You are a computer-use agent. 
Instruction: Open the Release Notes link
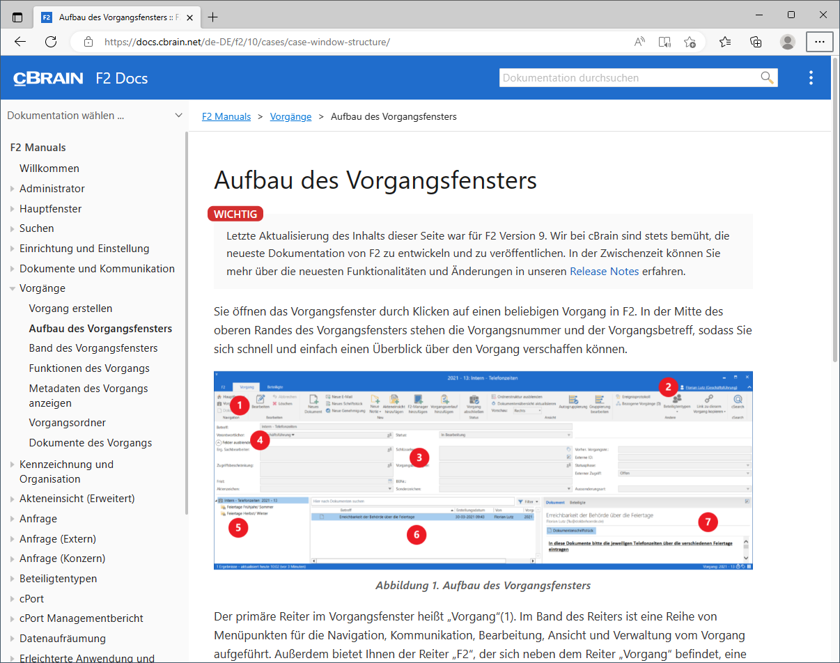(x=604, y=272)
